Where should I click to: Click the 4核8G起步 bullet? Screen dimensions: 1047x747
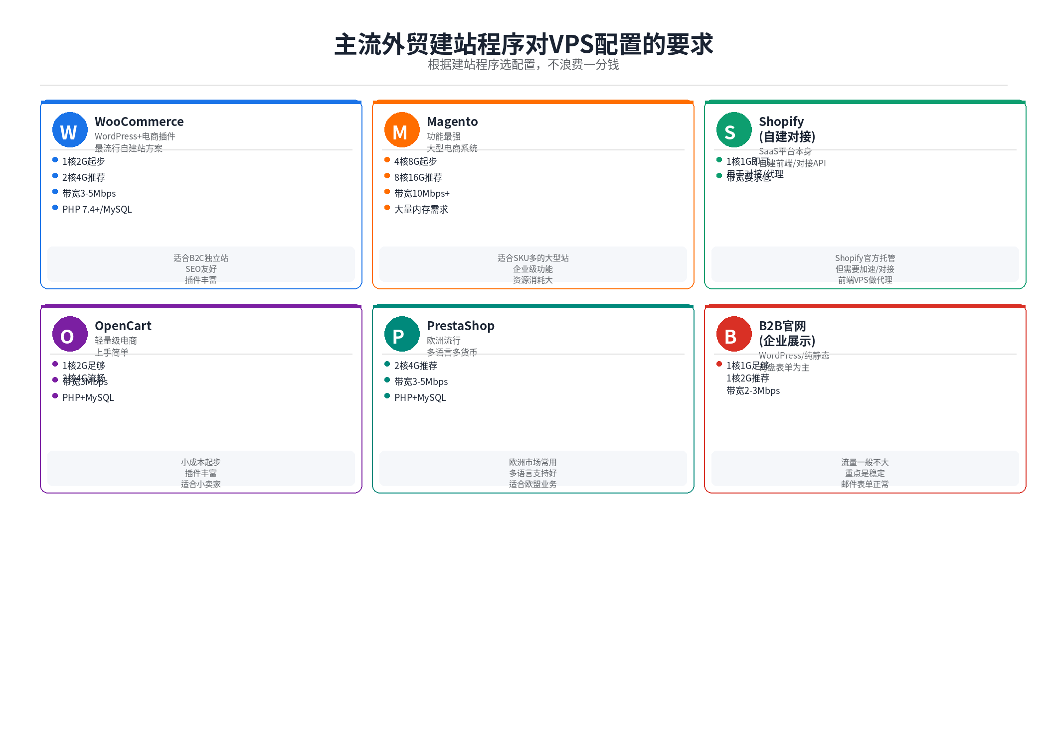(x=415, y=161)
